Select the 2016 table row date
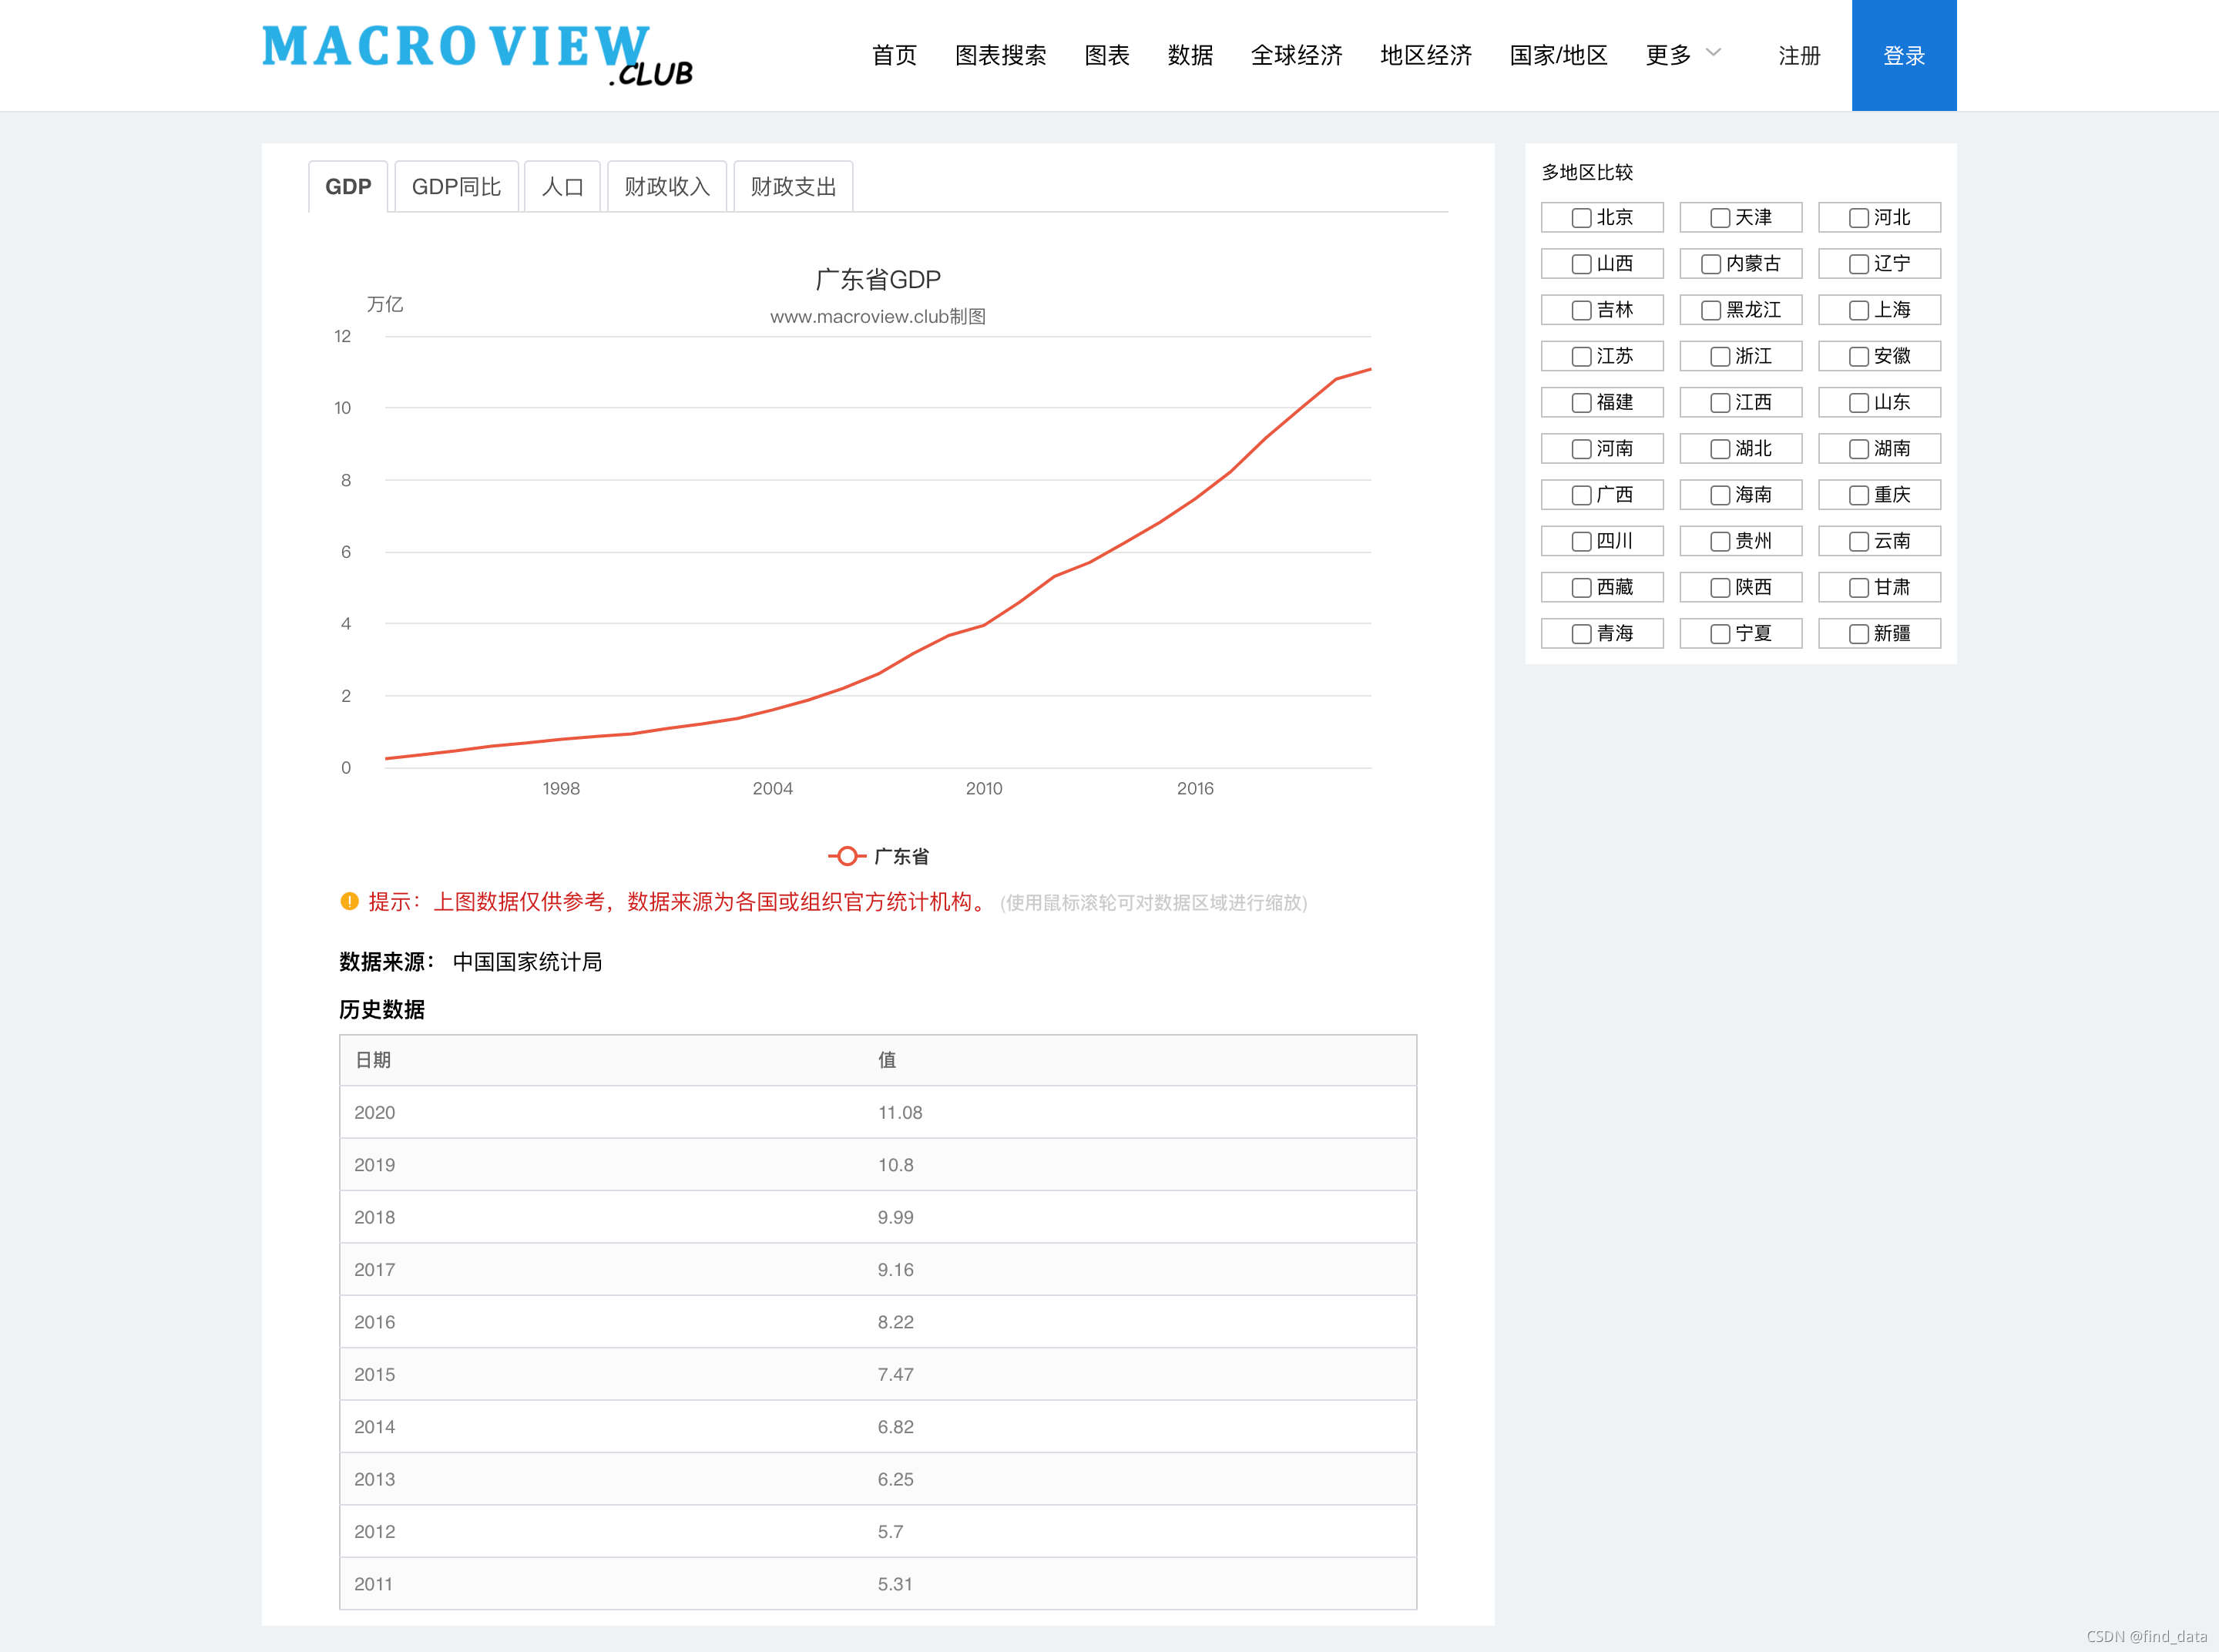This screenshot has height=1652, width=2219. 374,1322
